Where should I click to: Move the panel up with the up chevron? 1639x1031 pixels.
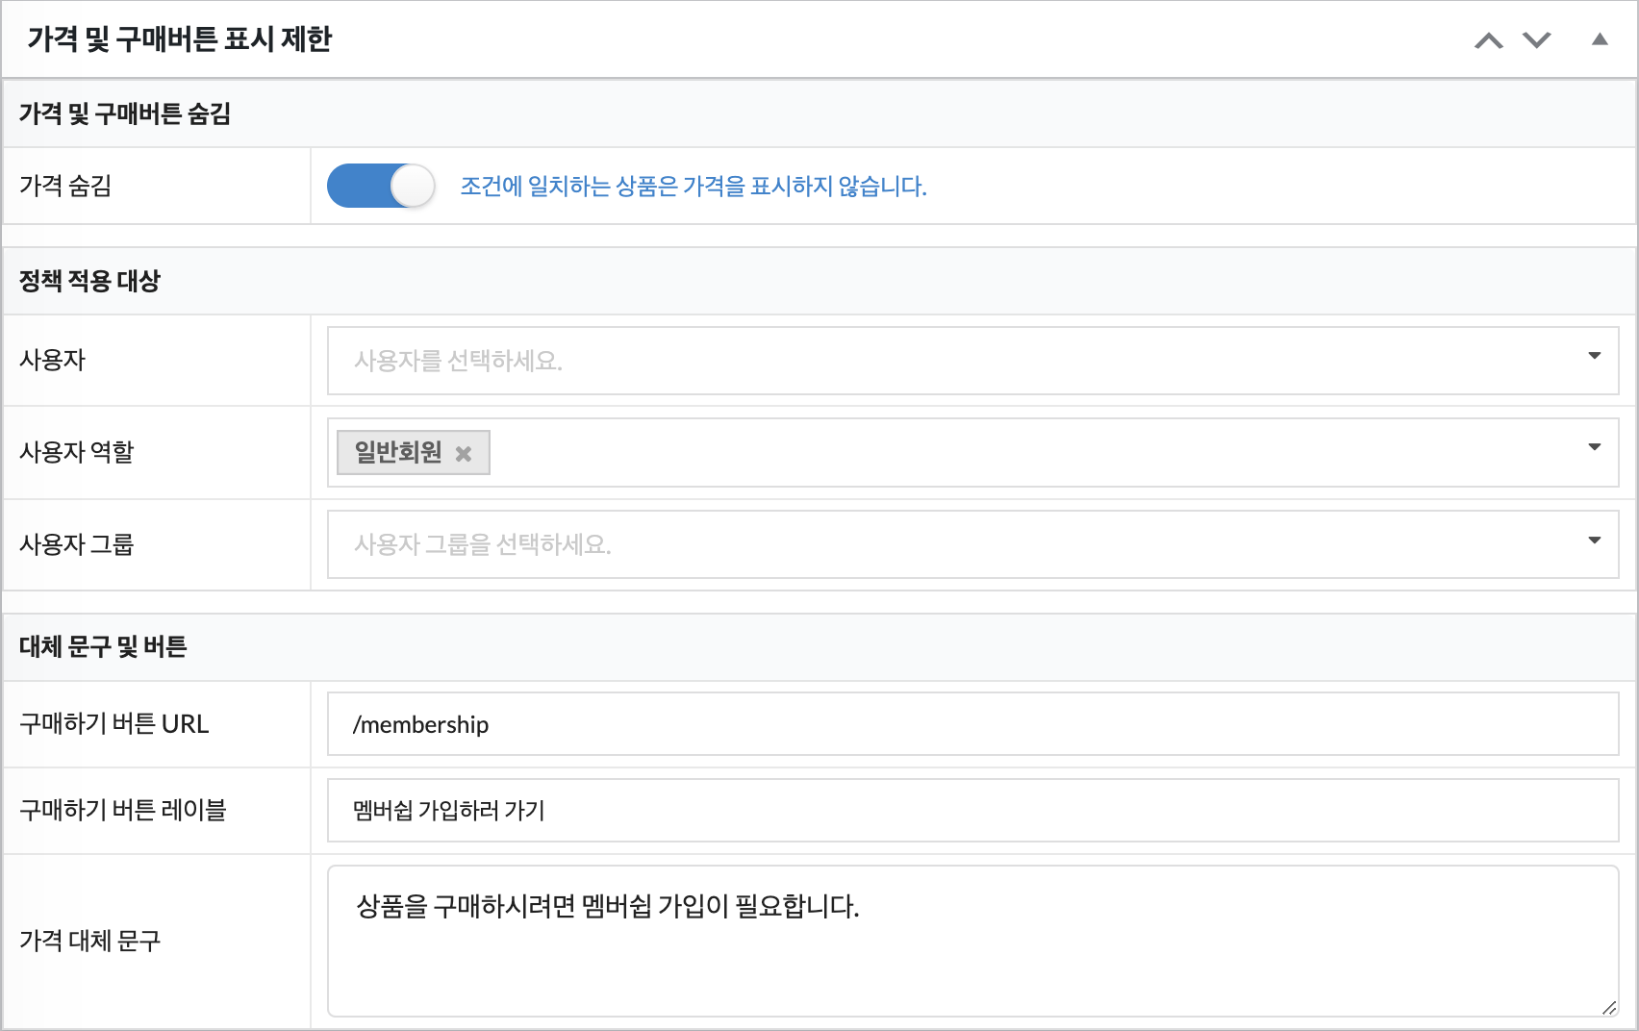click(x=1488, y=40)
